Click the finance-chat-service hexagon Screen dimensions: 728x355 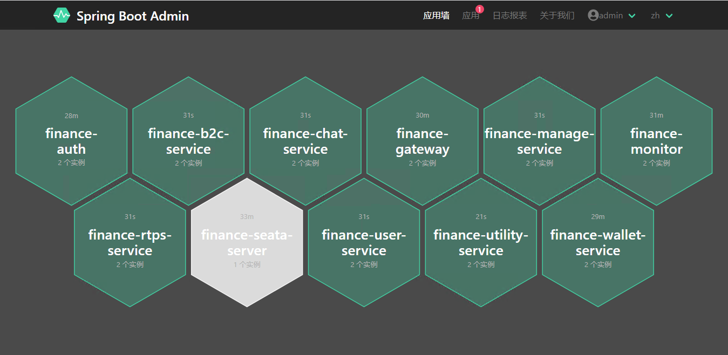point(305,141)
